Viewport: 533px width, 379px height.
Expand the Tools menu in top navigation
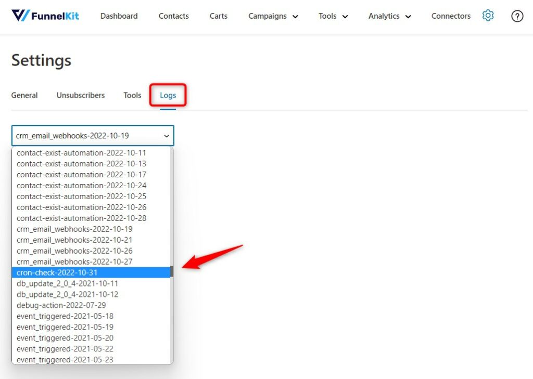tap(333, 16)
